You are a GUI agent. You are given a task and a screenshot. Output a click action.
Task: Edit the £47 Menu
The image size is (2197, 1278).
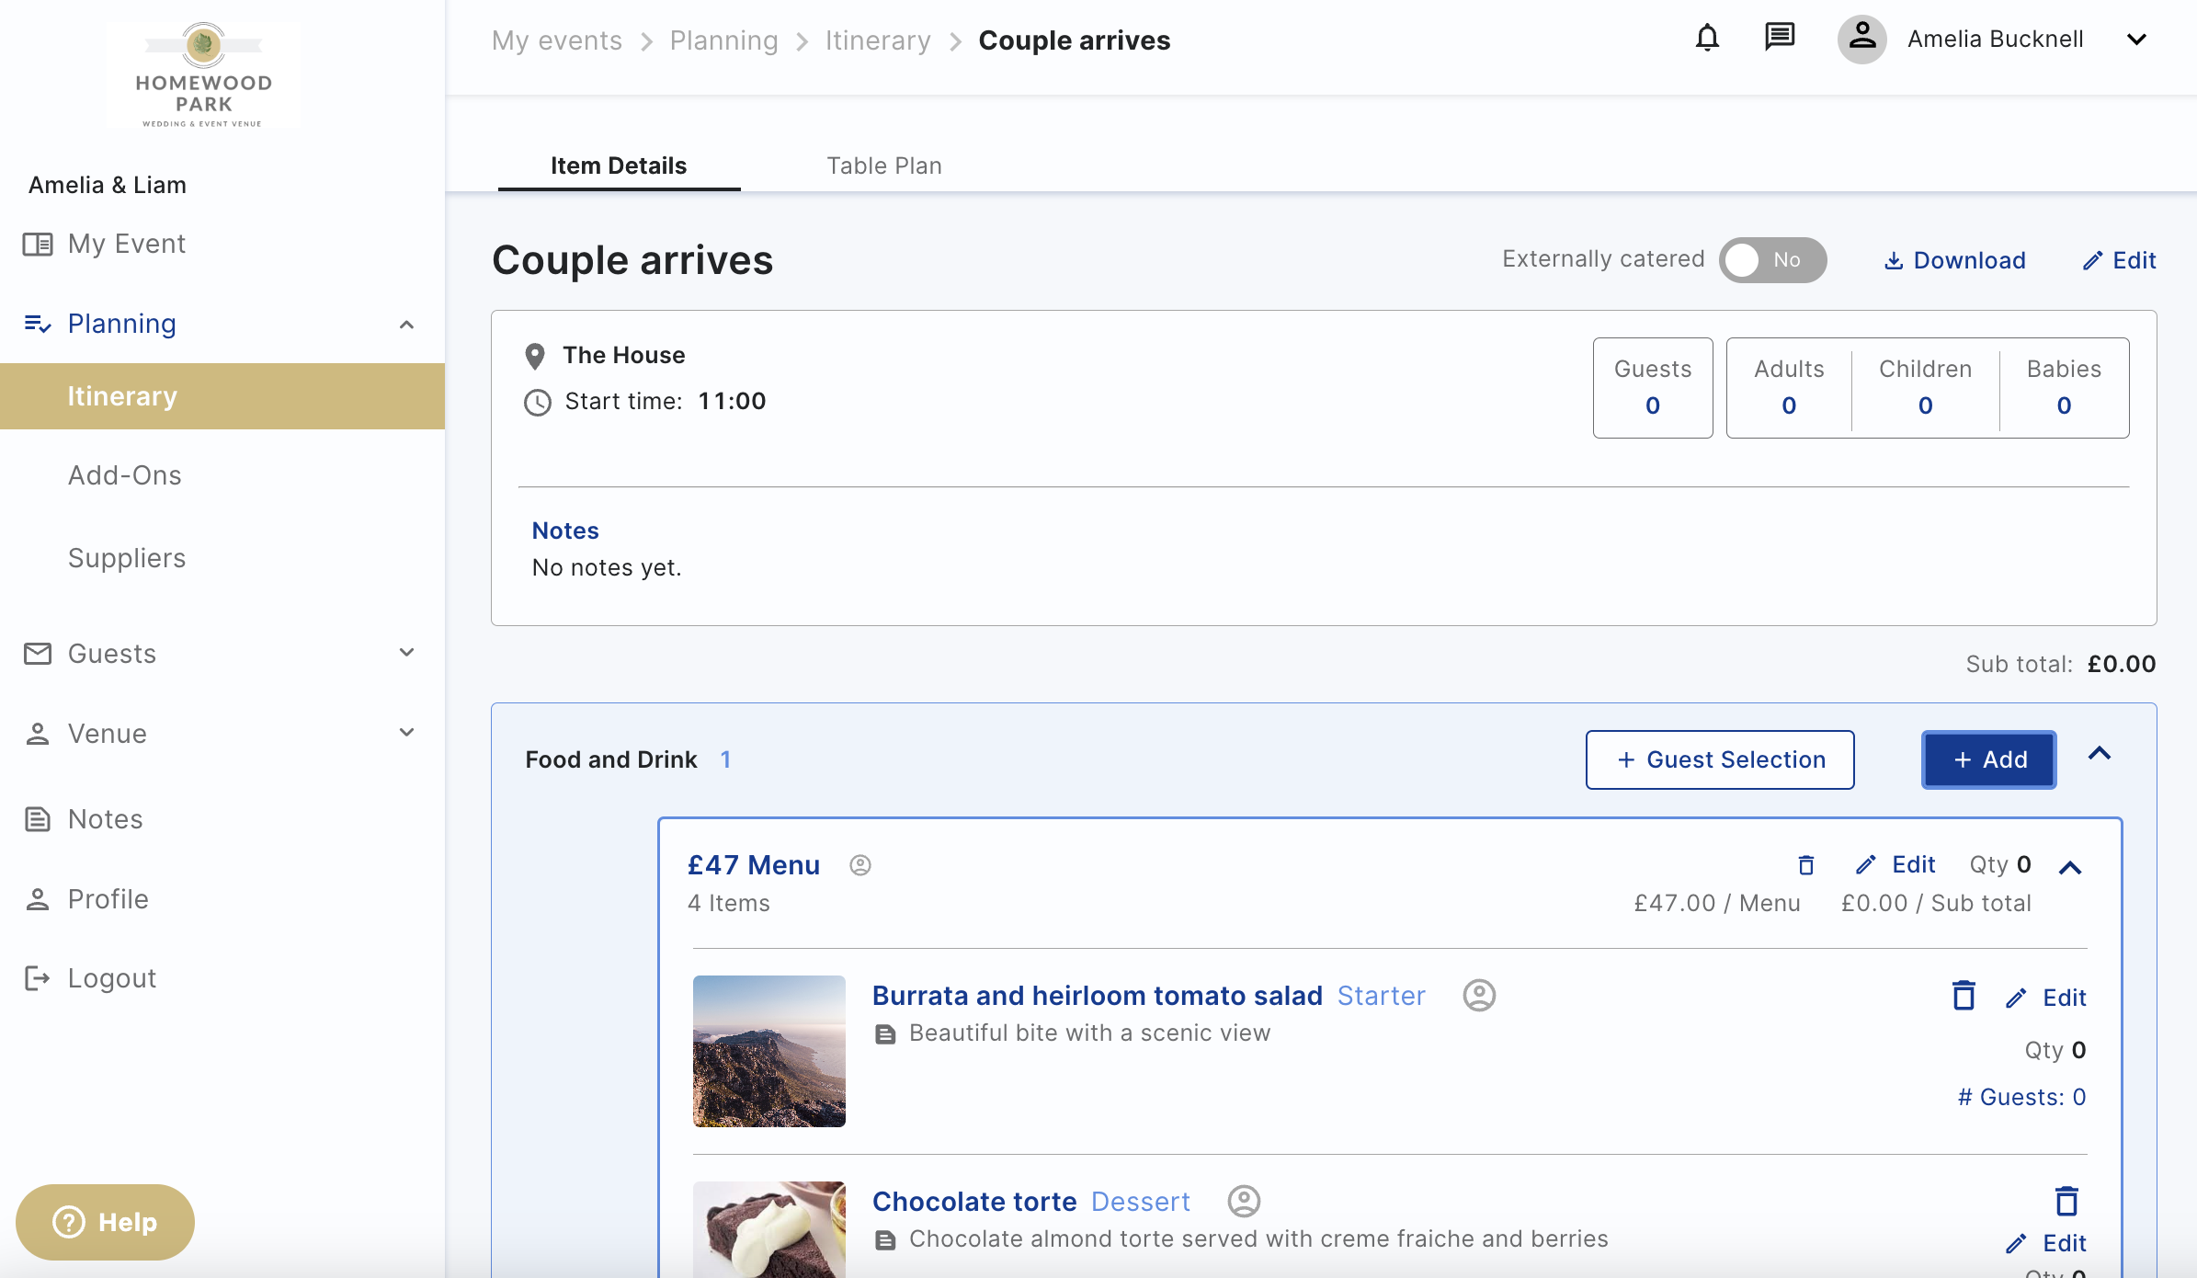click(x=1896, y=864)
